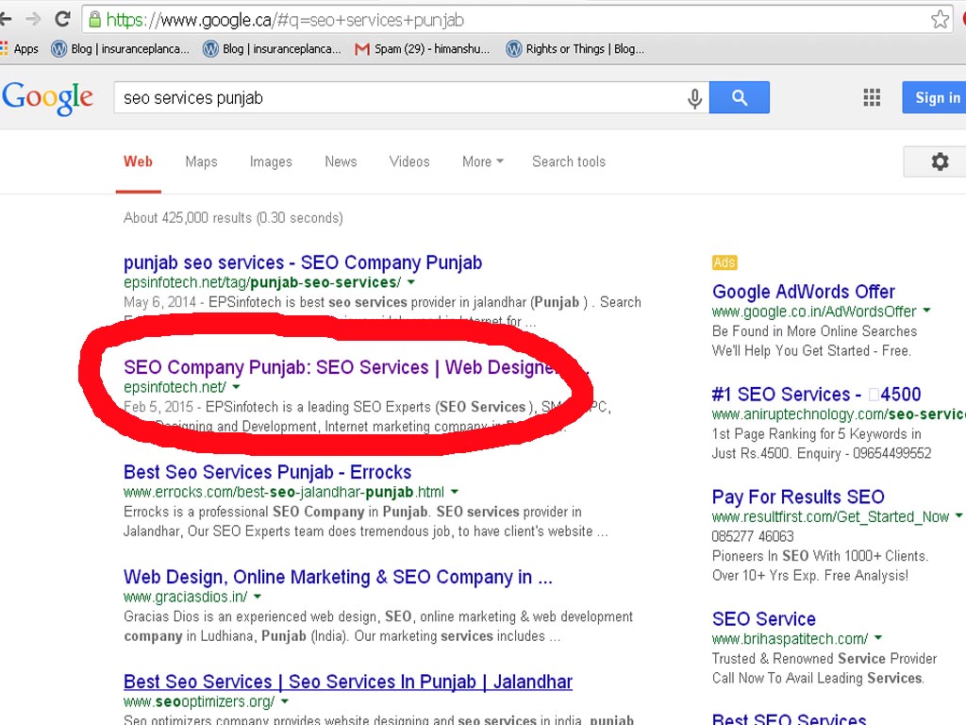966x725 pixels.
Task: Click text Pioneers In SEO With 1000+ Clients
Action: (x=820, y=556)
